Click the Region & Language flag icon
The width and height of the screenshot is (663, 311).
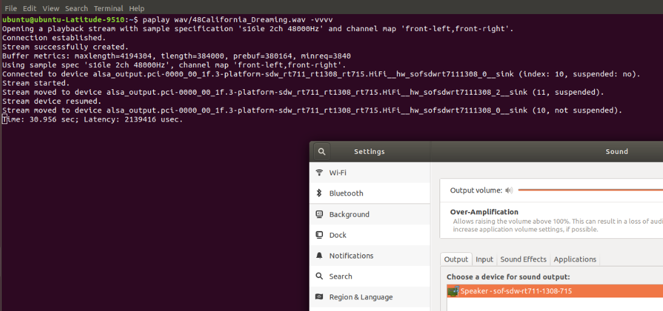(320, 297)
